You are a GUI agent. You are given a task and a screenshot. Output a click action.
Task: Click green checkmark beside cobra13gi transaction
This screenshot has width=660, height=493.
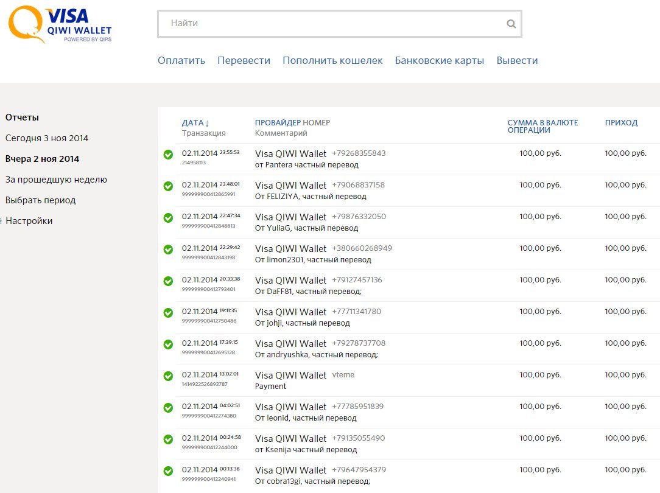tap(169, 471)
